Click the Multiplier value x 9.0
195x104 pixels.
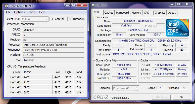(124, 69)
